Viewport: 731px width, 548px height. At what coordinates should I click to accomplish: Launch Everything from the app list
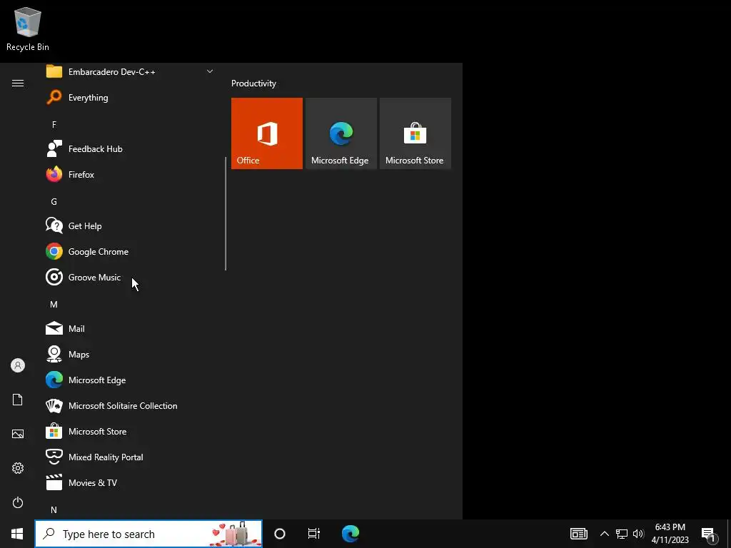click(x=129, y=97)
